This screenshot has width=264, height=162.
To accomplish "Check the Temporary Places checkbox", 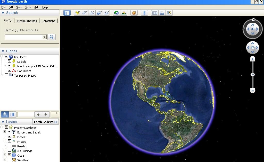I will coord(6,75).
